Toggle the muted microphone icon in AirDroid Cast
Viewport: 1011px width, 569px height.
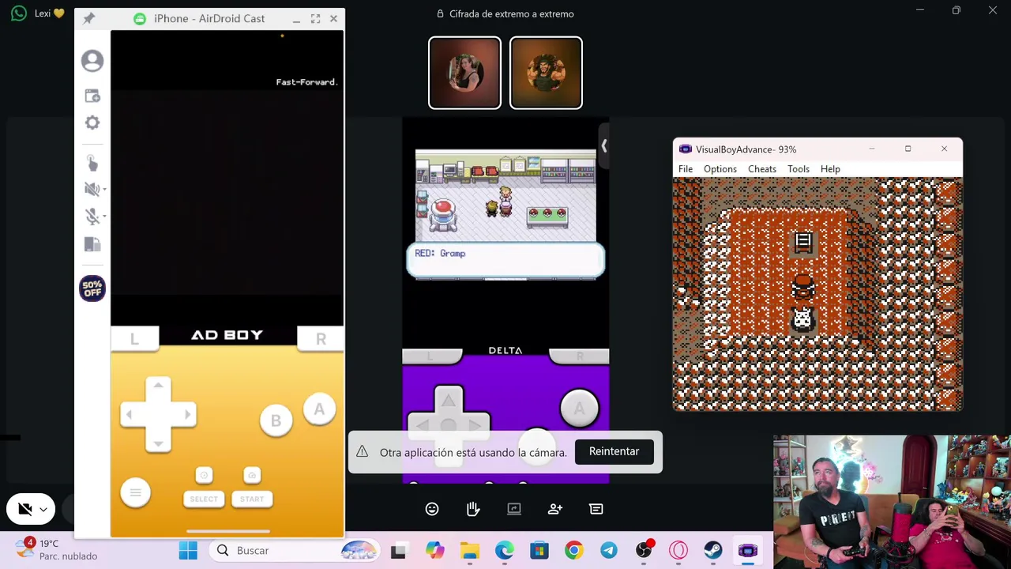point(91,217)
